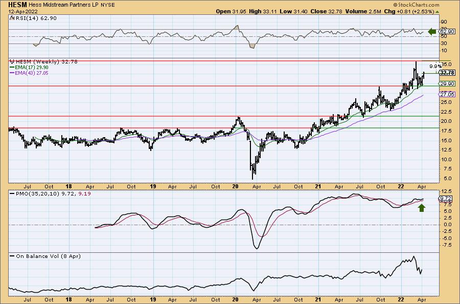The height and width of the screenshot is (304, 460).
Task: Click the 35.0 price axis label
Action: (x=446, y=64)
